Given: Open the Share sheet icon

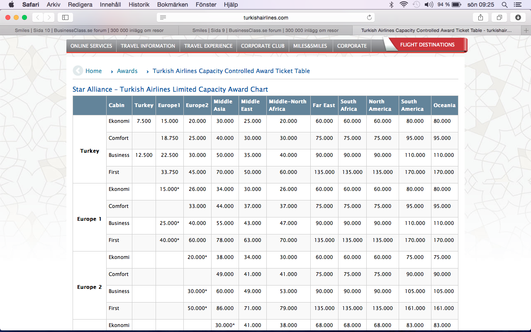Looking at the screenshot, I should pyautogui.click(x=481, y=17).
